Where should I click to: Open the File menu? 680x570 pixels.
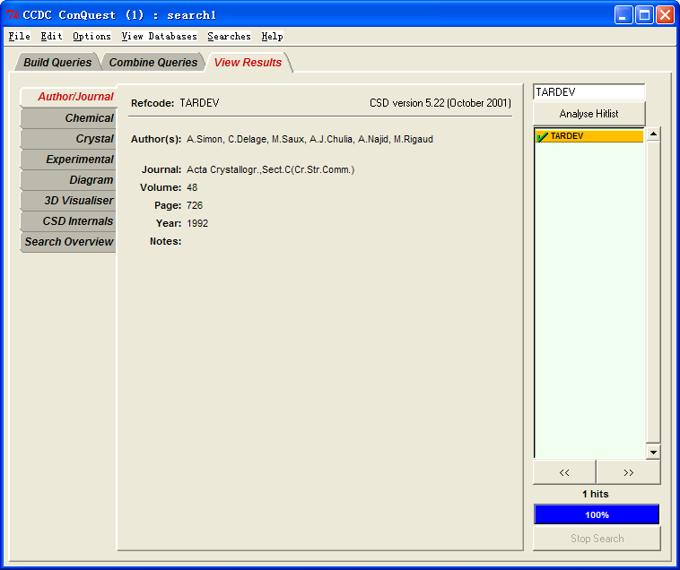[x=20, y=37]
